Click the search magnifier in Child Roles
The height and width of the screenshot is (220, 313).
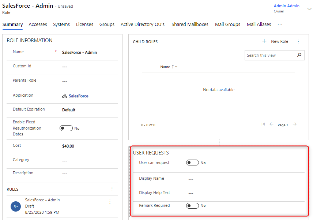[x=299, y=55]
